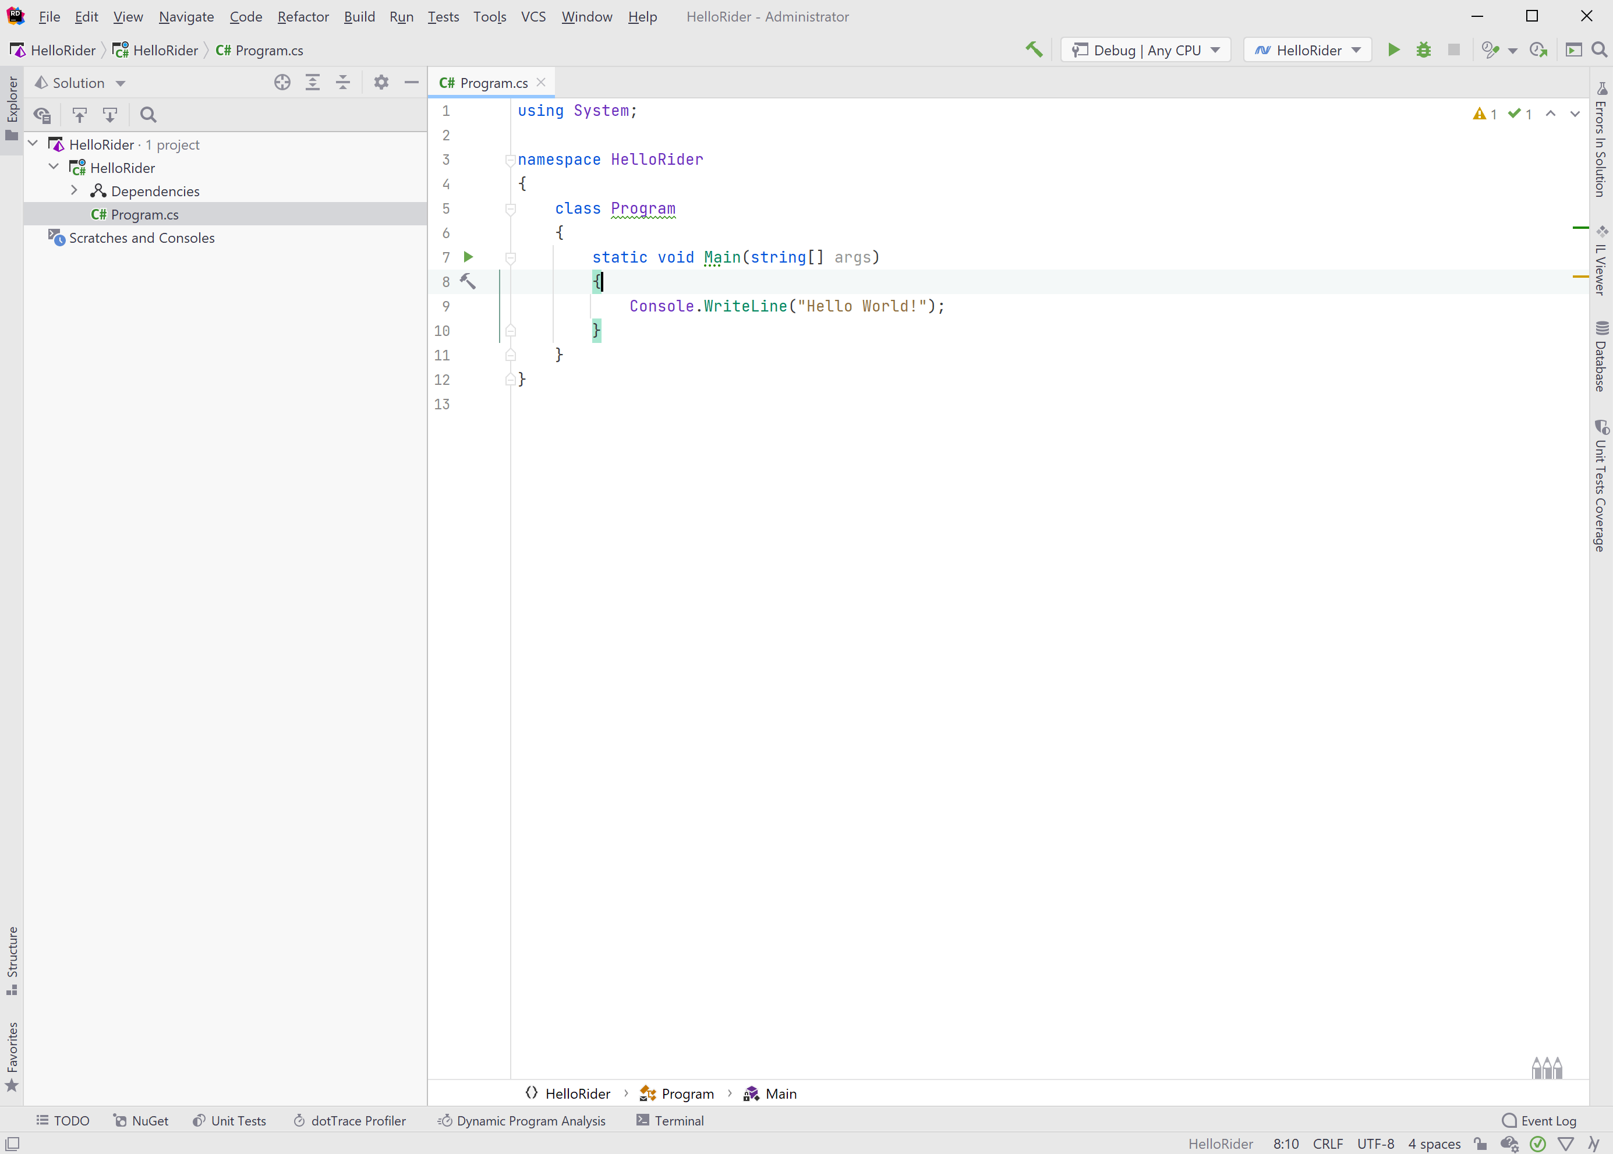Expand the Dependencies node
The height and width of the screenshot is (1154, 1613).
coord(73,190)
